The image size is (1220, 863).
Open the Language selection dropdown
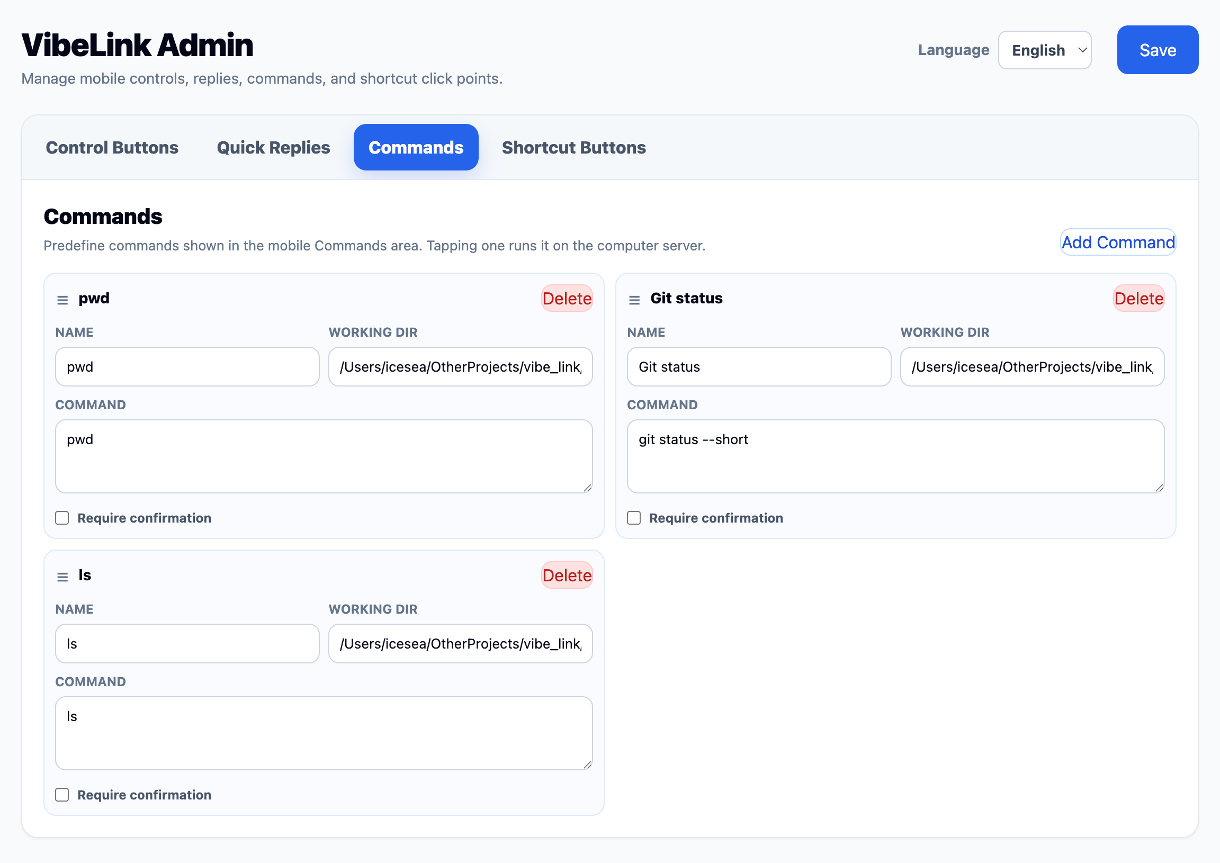[x=1045, y=49]
